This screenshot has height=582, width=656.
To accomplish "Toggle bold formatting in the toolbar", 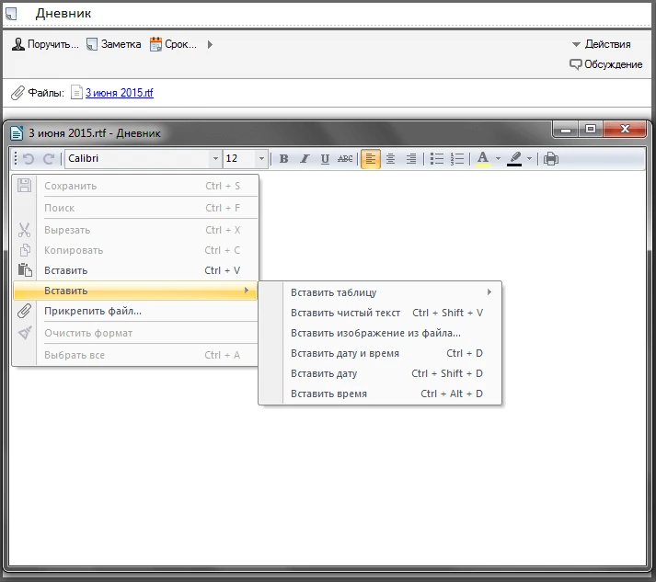I will [x=283, y=159].
